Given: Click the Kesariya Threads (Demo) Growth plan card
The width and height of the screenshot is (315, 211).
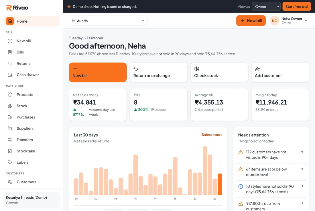Looking at the screenshot, I should pos(31,200).
